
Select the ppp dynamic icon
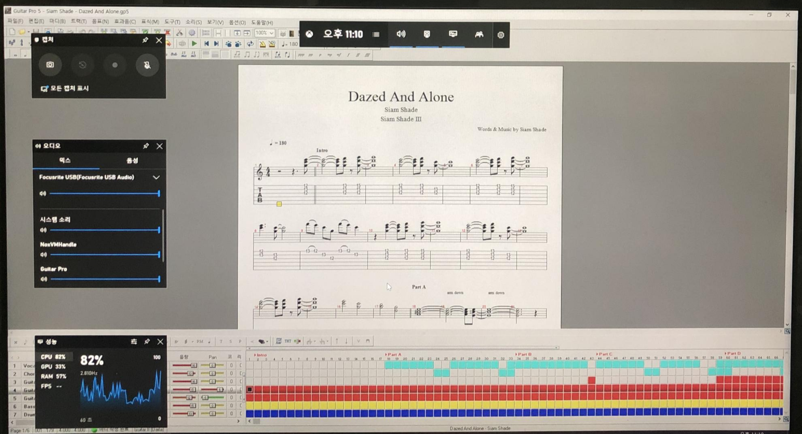point(301,55)
